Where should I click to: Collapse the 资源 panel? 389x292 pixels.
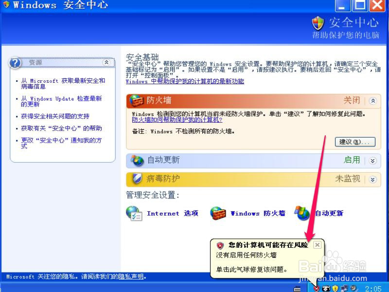point(106,62)
